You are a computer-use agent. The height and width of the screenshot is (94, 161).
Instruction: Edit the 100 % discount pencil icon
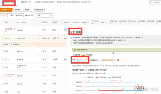point(49,38)
